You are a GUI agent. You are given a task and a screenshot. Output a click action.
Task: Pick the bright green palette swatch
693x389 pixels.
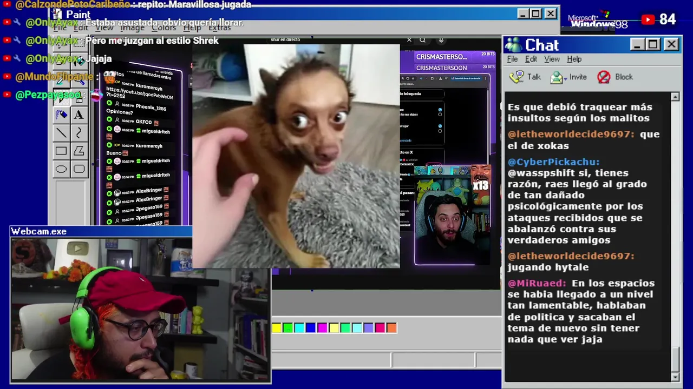[x=288, y=327]
